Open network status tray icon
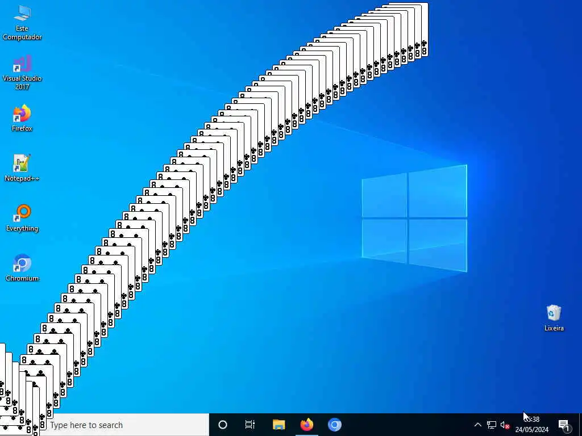This screenshot has height=436, width=582. pos(492,425)
